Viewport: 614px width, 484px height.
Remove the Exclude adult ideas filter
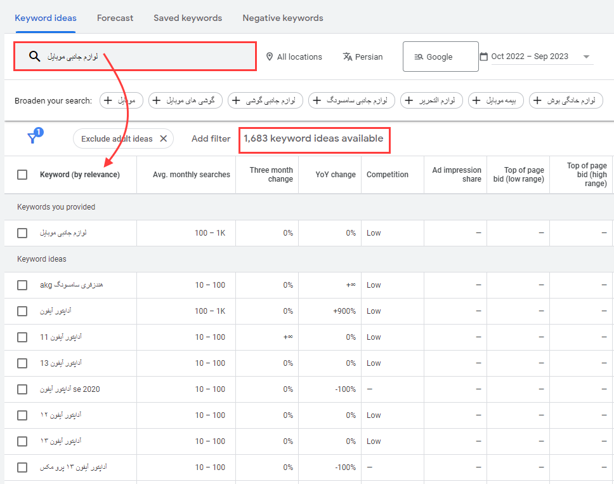pos(163,138)
